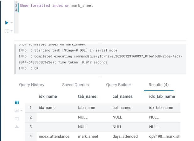The image size is (194, 141).
Task: Switch to the Saved Queries tab
Action: [x=75, y=85]
